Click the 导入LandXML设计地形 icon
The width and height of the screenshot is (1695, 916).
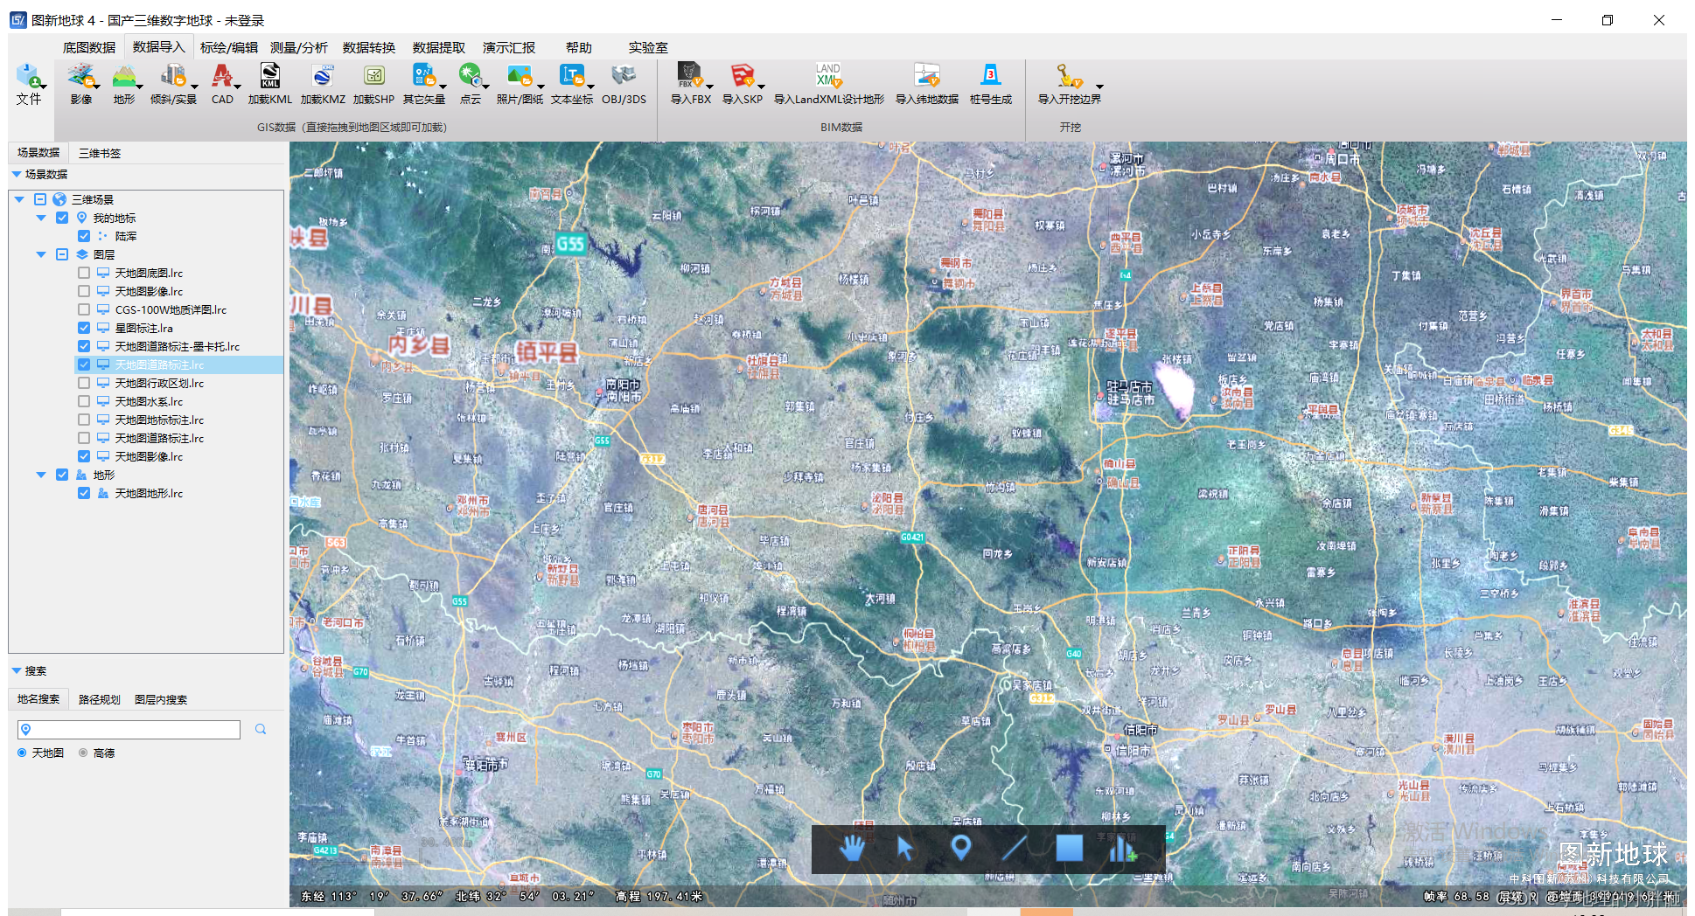pos(828,76)
